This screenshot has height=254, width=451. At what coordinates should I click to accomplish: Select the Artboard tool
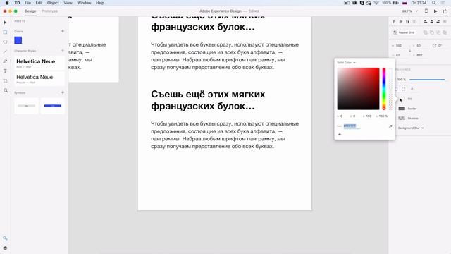(x=5, y=80)
